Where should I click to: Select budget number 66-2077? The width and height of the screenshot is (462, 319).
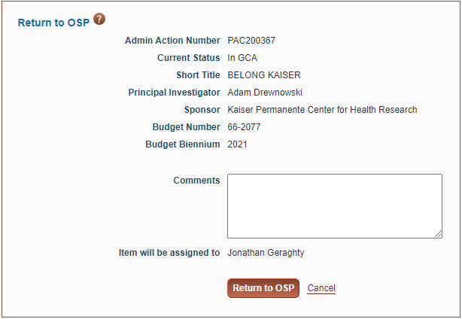point(245,127)
